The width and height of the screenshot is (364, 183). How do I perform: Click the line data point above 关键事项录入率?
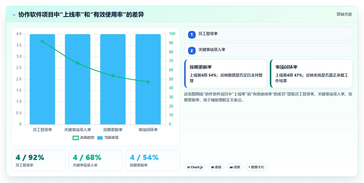coord(78,63)
